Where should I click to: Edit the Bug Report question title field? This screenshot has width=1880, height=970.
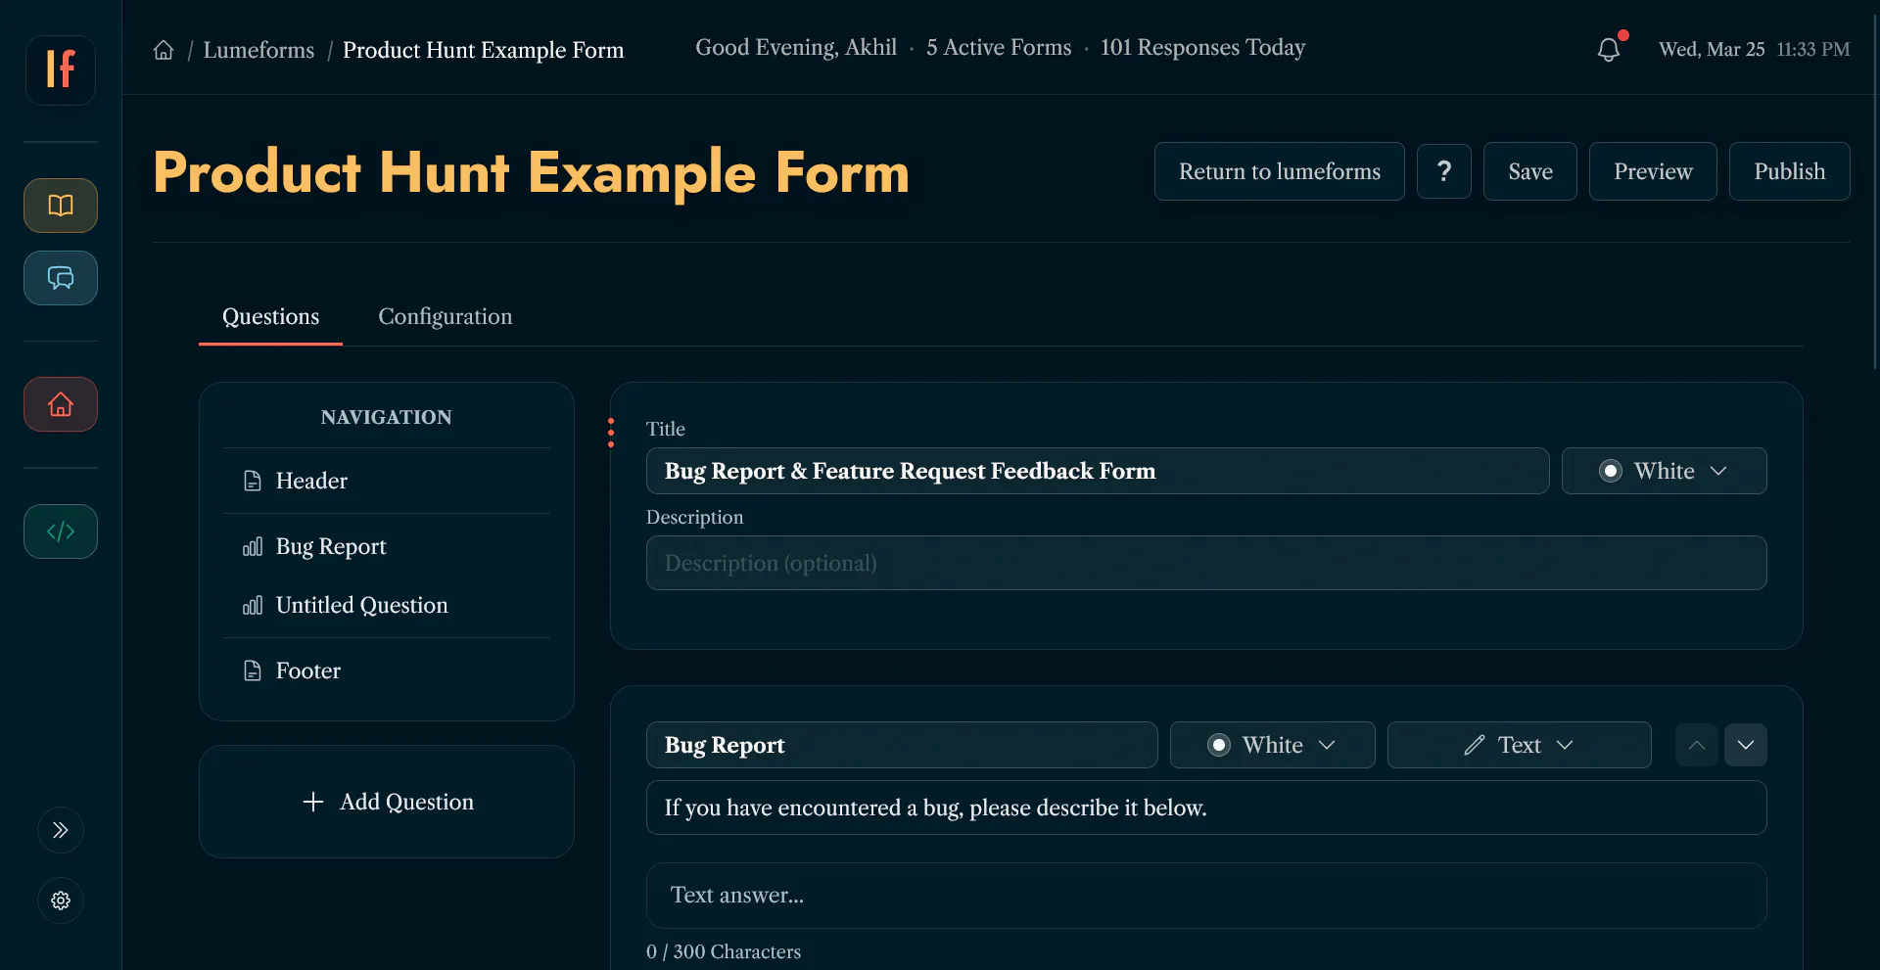(902, 745)
